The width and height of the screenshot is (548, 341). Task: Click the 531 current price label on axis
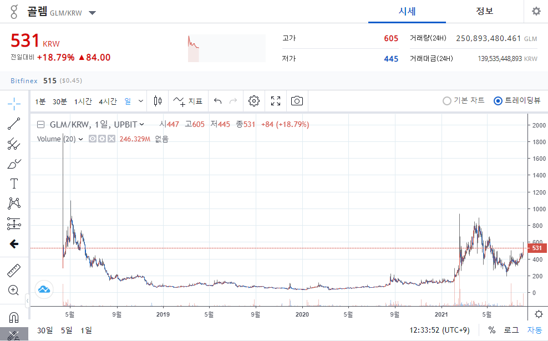(537, 248)
